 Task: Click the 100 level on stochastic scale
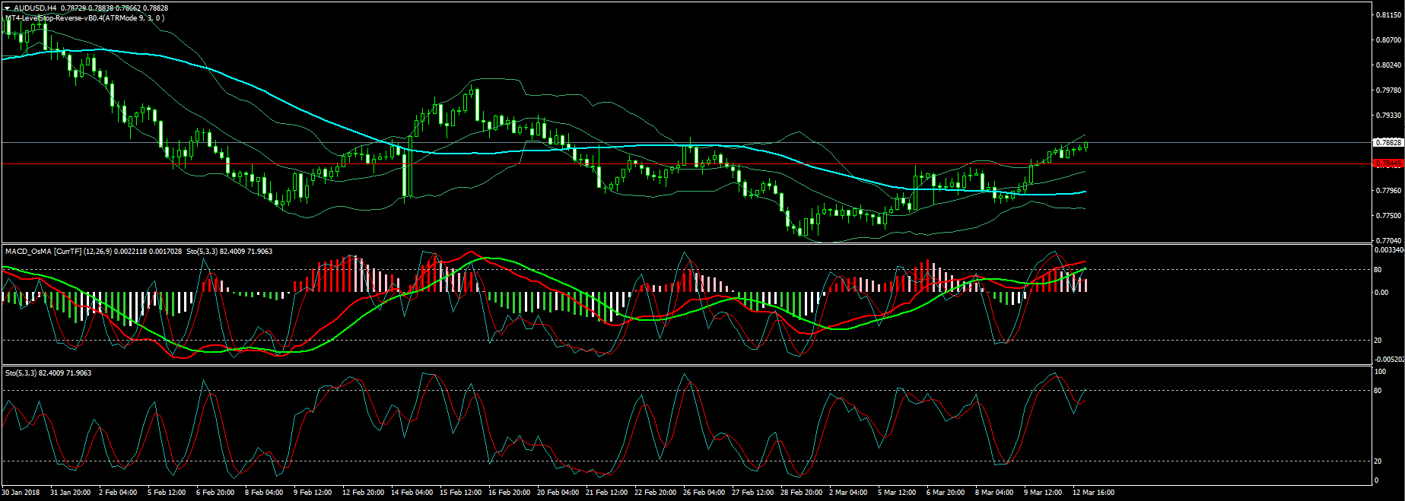tap(1380, 372)
